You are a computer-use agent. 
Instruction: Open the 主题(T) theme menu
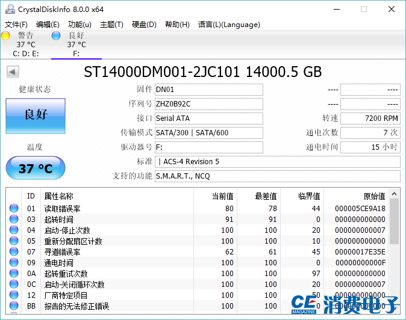pyautogui.click(x=111, y=25)
